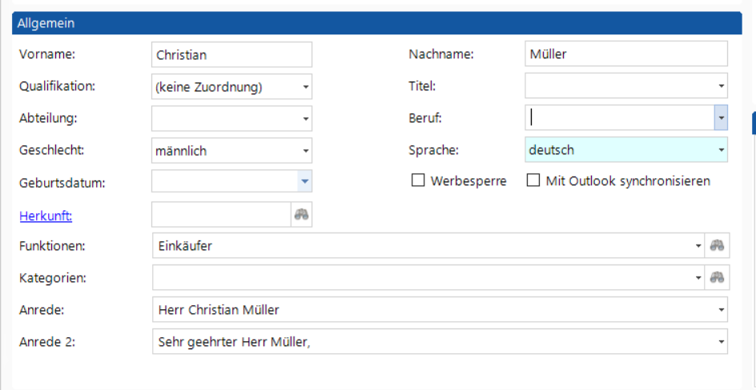The width and height of the screenshot is (756, 390).
Task: Expand the Qualifikation dropdown
Action: click(x=306, y=87)
